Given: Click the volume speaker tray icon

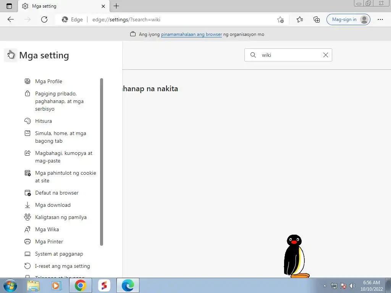Looking at the screenshot, I should (x=352, y=286).
